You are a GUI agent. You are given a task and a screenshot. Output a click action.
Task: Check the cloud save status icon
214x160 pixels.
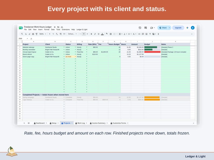62,27
